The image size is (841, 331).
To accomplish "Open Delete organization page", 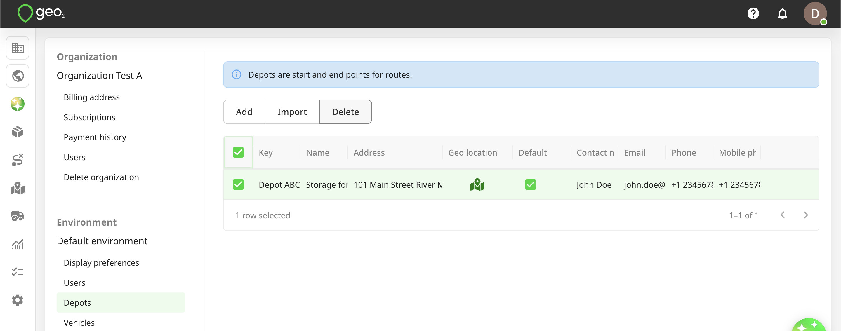I will (101, 177).
